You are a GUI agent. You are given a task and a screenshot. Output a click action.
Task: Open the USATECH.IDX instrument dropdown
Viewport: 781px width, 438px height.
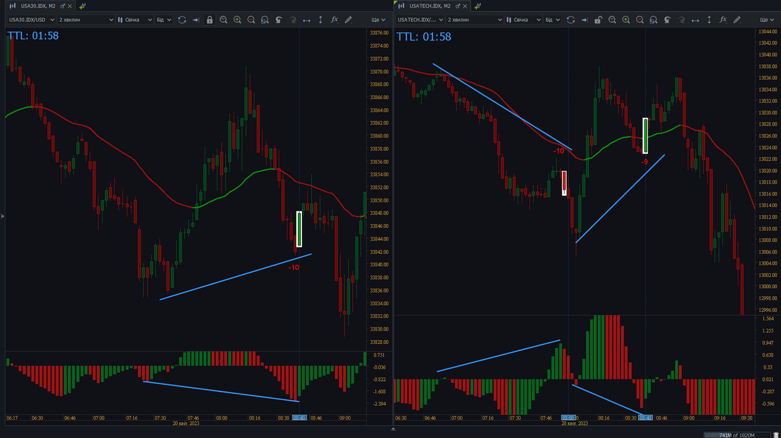coord(420,20)
